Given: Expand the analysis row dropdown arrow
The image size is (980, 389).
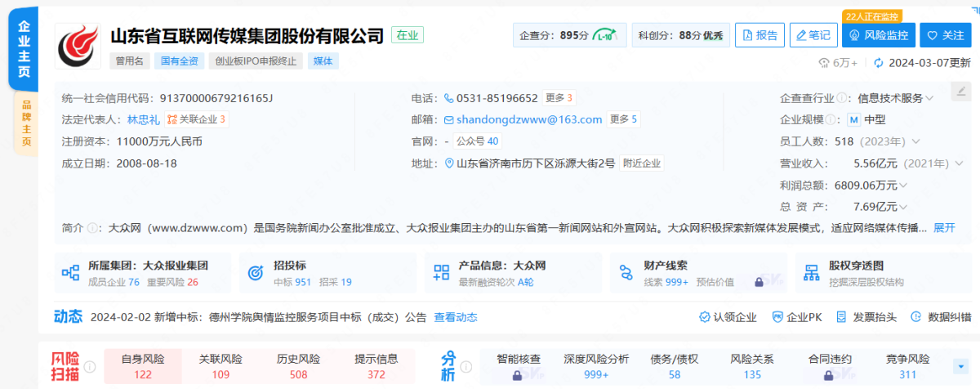Looking at the screenshot, I should point(960,366).
